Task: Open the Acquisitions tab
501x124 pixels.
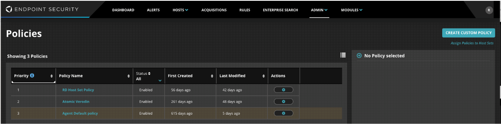Action: (x=214, y=10)
